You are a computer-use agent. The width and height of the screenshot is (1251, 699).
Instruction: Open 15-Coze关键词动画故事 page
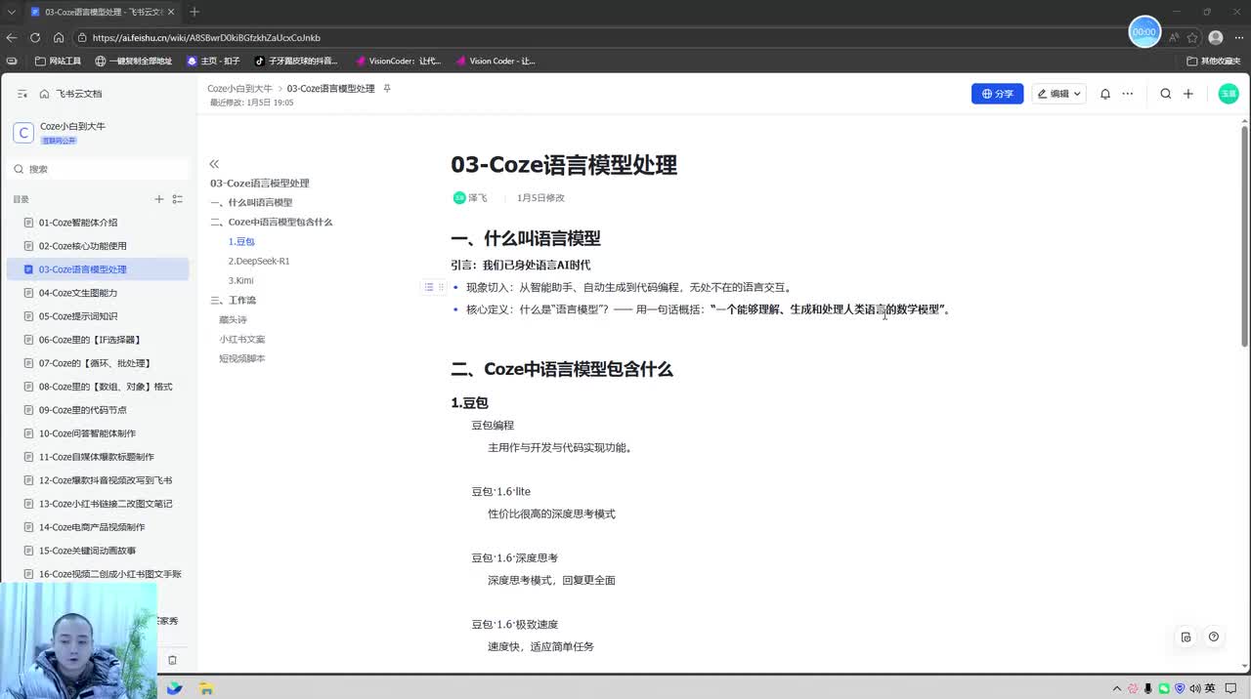click(88, 551)
